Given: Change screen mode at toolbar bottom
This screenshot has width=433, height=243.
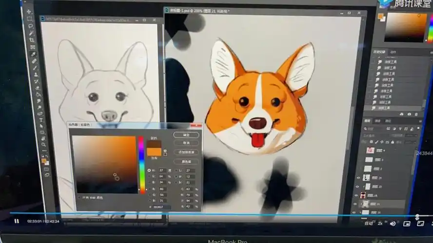Looking at the screenshot, I should click(x=47, y=175).
